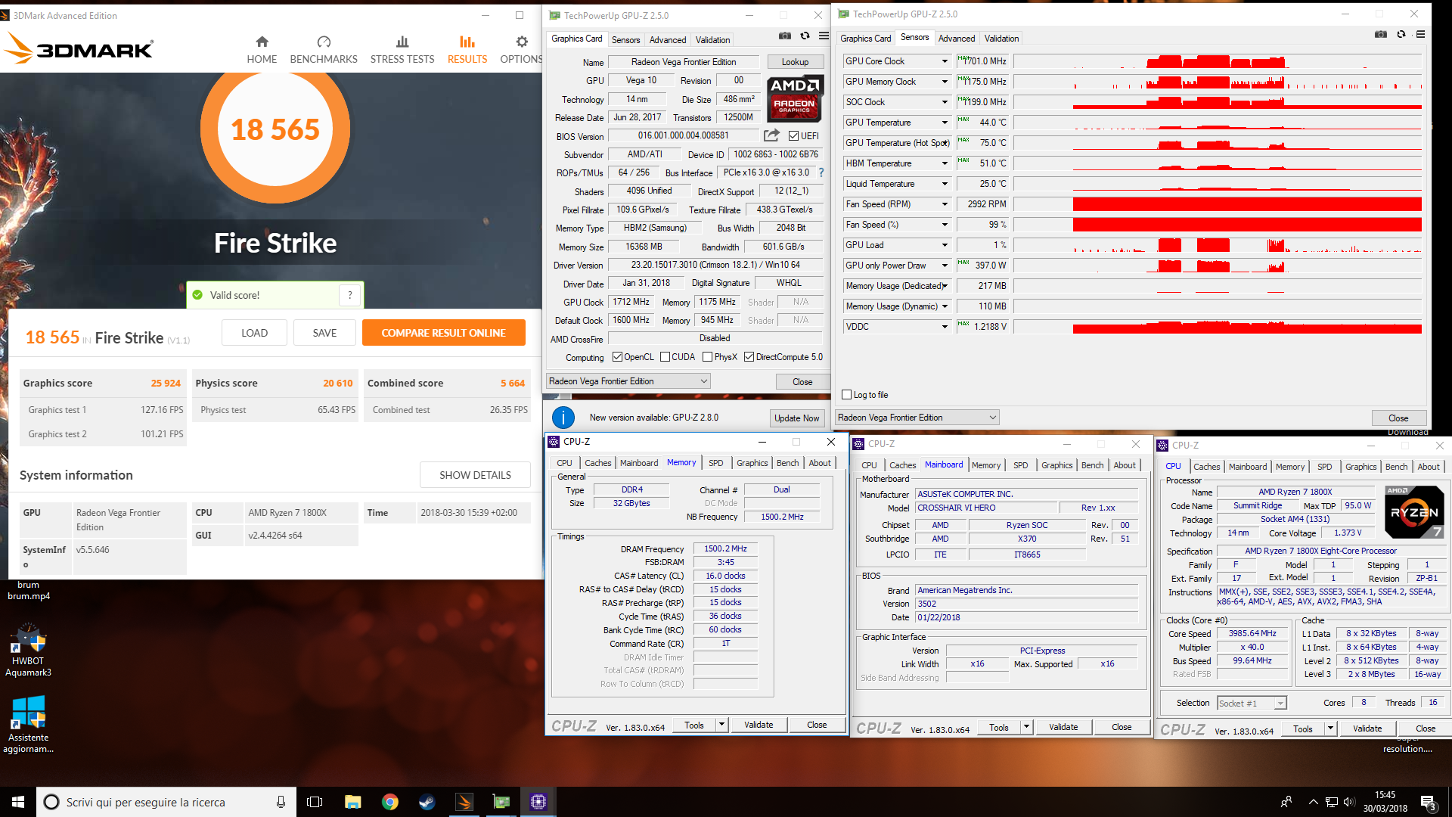Expand GPU Core Clock sensor dropdown
This screenshot has width=1452, height=817.
(x=945, y=61)
